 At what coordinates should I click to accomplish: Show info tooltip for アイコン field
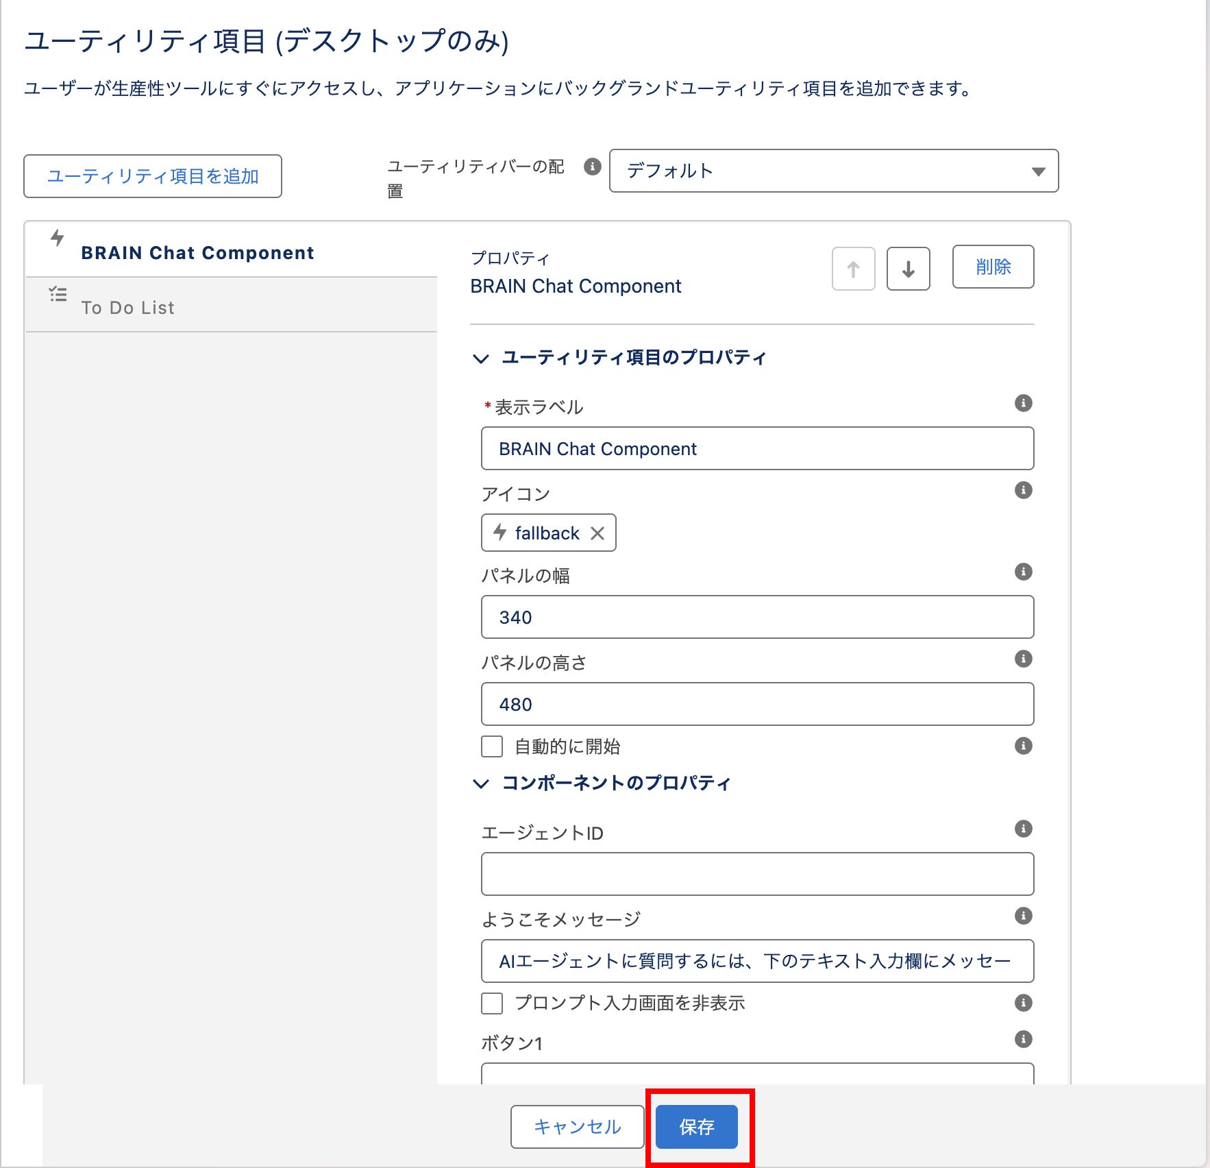click(x=1023, y=490)
